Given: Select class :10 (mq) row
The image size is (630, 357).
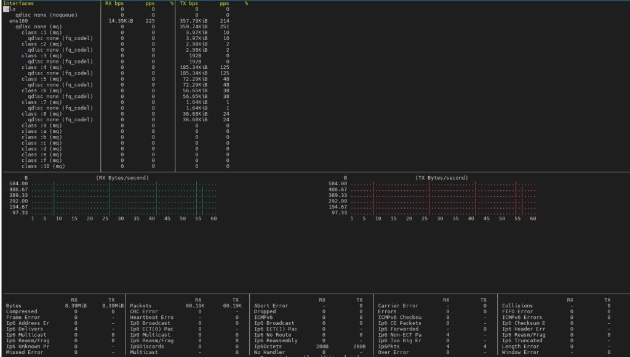Looking at the screenshot, I should tap(42, 166).
